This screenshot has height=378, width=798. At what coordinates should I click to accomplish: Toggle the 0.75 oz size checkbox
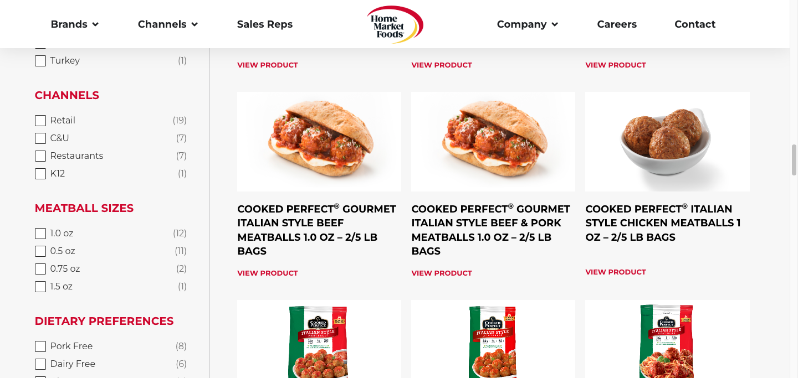40,269
